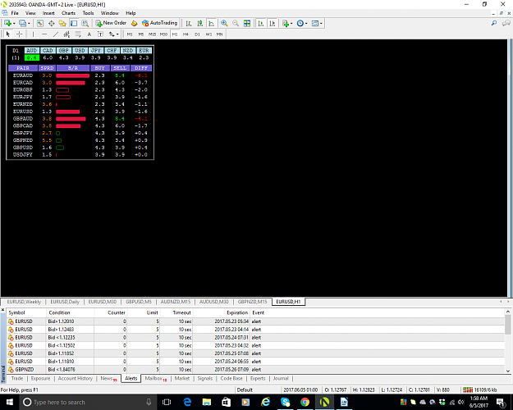Viewport: 513px width, 410px height.
Task: Switch to the Account History terminal tab
Action: tap(76, 378)
